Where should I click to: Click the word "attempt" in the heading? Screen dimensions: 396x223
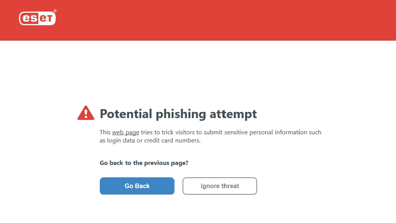click(233, 114)
